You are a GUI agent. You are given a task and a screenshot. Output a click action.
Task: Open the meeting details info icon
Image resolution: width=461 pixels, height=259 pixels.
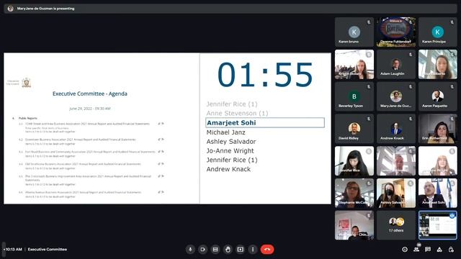click(x=405, y=250)
